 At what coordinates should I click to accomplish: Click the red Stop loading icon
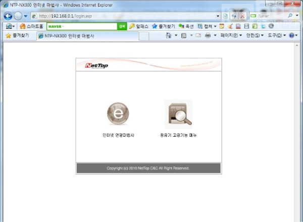(242, 16)
